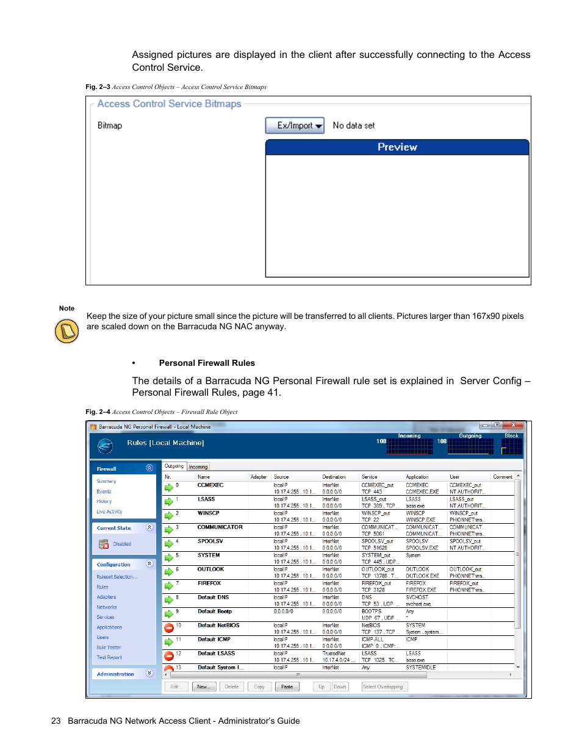Click the green arrow for FIREFOX rule
The height and width of the screenshot is (753, 582).
pos(169,586)
